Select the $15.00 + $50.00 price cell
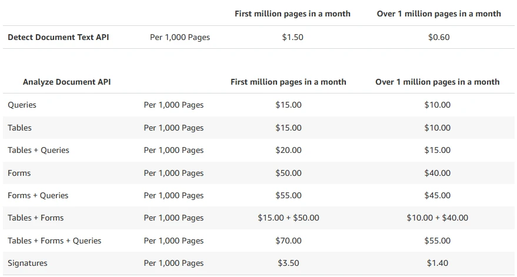 tap(288, 218)
